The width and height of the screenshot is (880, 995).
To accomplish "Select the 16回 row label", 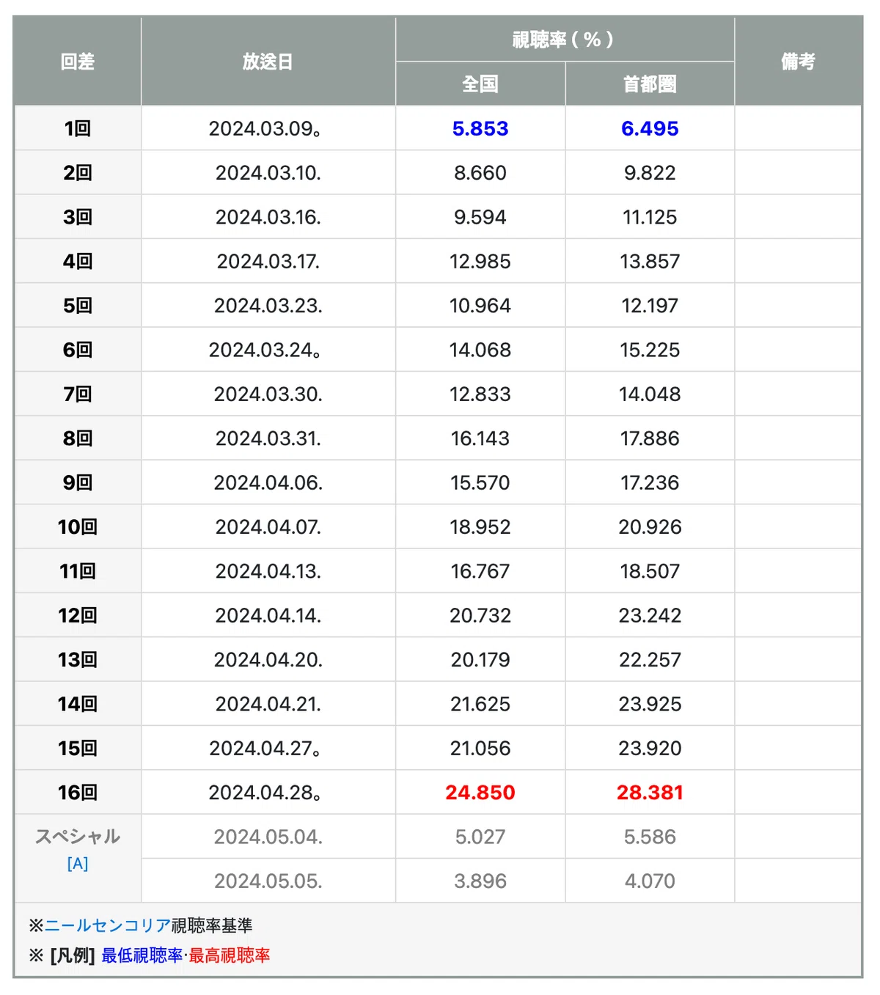I will click(x=78, y=793).
